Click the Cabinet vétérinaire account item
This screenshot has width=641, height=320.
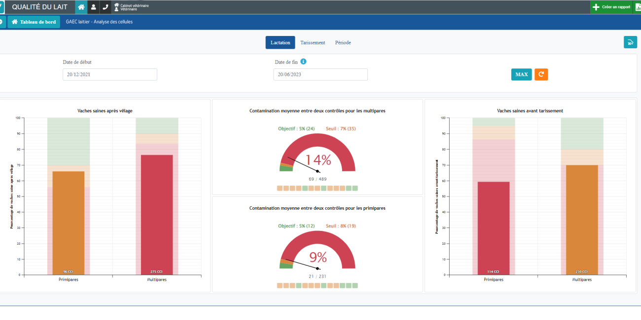(x=131, y=7)
